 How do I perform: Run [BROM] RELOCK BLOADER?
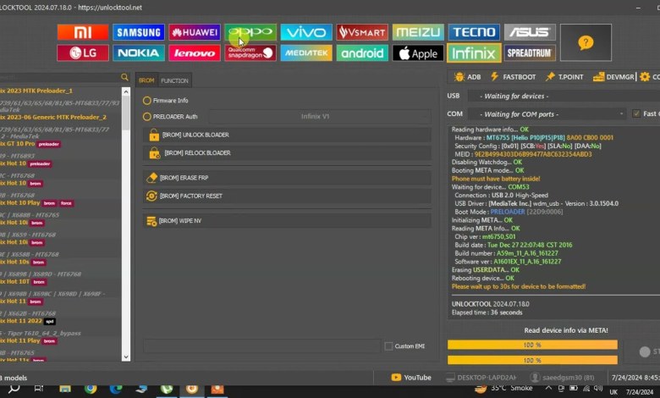(x=287, y=153)
